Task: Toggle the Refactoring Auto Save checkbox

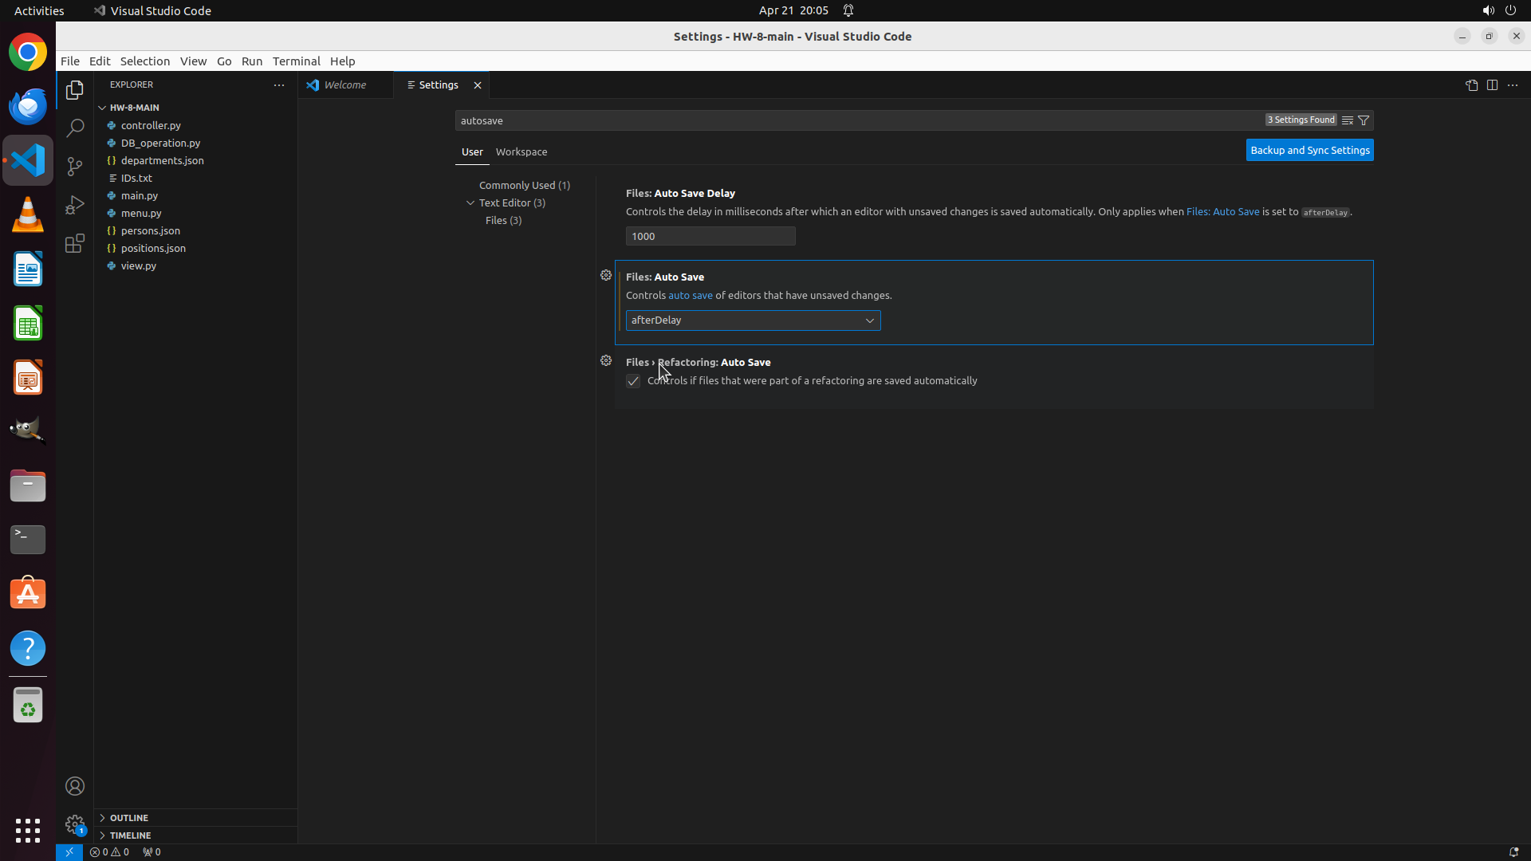Action: point(633,382)
